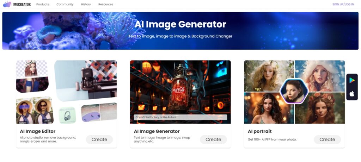Click banner subtitle about Background Changer
This screenshot has height=162, width=361.
[x=180, y=36]
